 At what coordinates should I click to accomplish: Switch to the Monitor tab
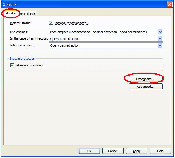click(x=11, y=13)
